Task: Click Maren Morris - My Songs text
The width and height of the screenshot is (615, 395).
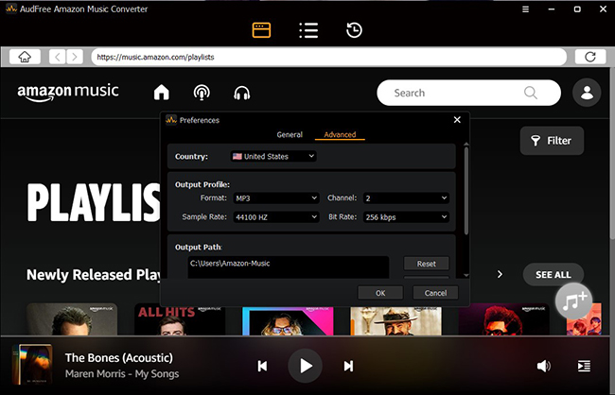Action: pyautogui.click(x=122, y=374)
